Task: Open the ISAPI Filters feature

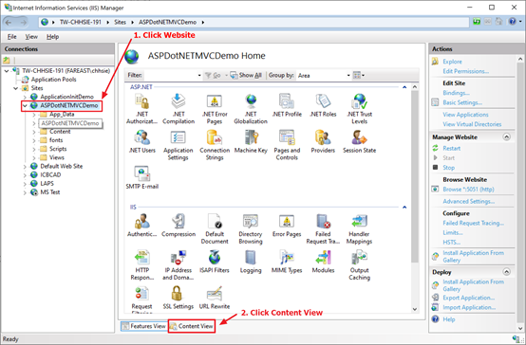Action: click(x=215, y=262)
